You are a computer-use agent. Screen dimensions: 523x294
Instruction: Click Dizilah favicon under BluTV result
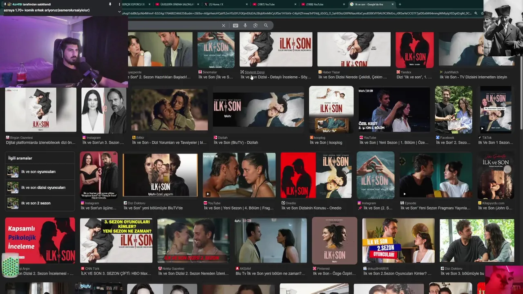pos(215,138)
